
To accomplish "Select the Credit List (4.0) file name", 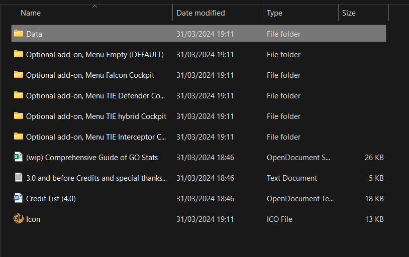I will coord(51,199).
